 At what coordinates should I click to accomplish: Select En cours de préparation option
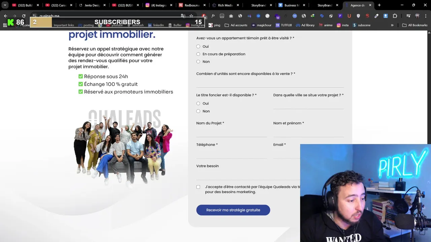pos(198,54)
